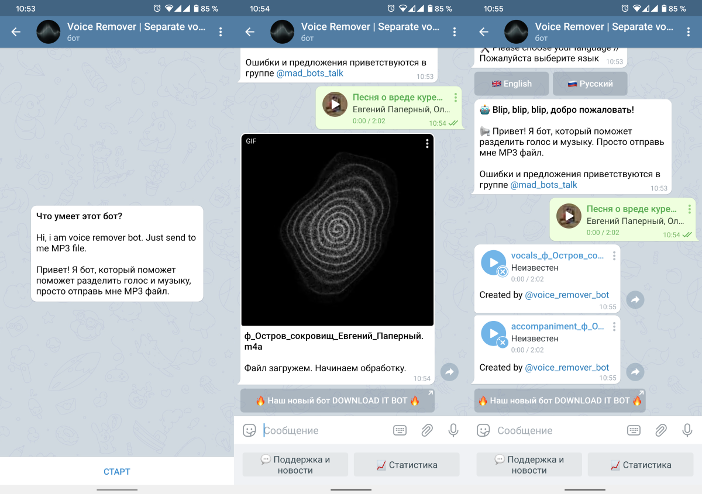The image size is (702, 494).
Task: Forward the accompaniment file message
Action: coord(635,371)
